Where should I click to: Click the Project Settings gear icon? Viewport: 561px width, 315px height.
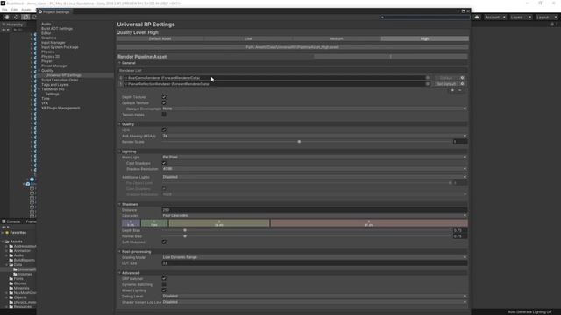pos(40,11)
